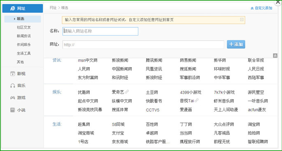Focus the 网址 http:// input field
Image resolution: width=282 pixels, height=151 pixels.
(143, 45)
